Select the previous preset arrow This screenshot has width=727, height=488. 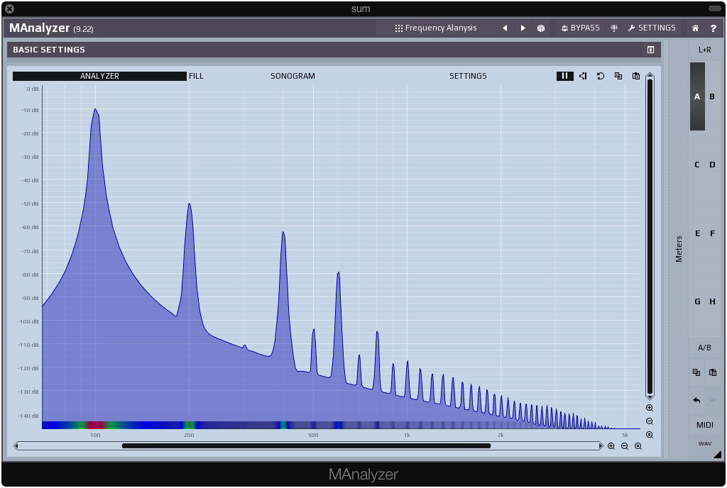point(505,28)
